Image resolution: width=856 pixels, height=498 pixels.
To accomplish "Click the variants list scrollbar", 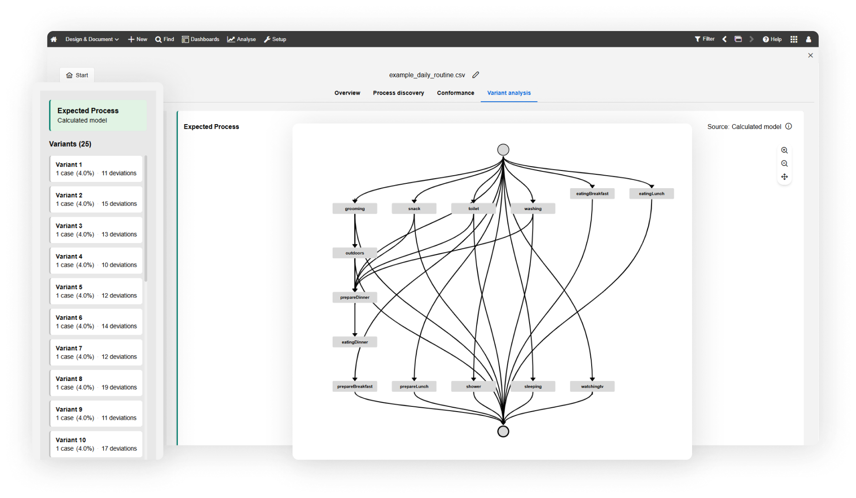I will point(146,218).
